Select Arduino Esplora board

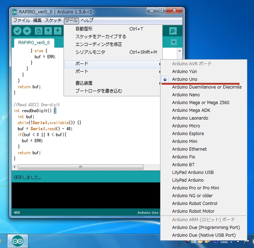click(204, 134)
